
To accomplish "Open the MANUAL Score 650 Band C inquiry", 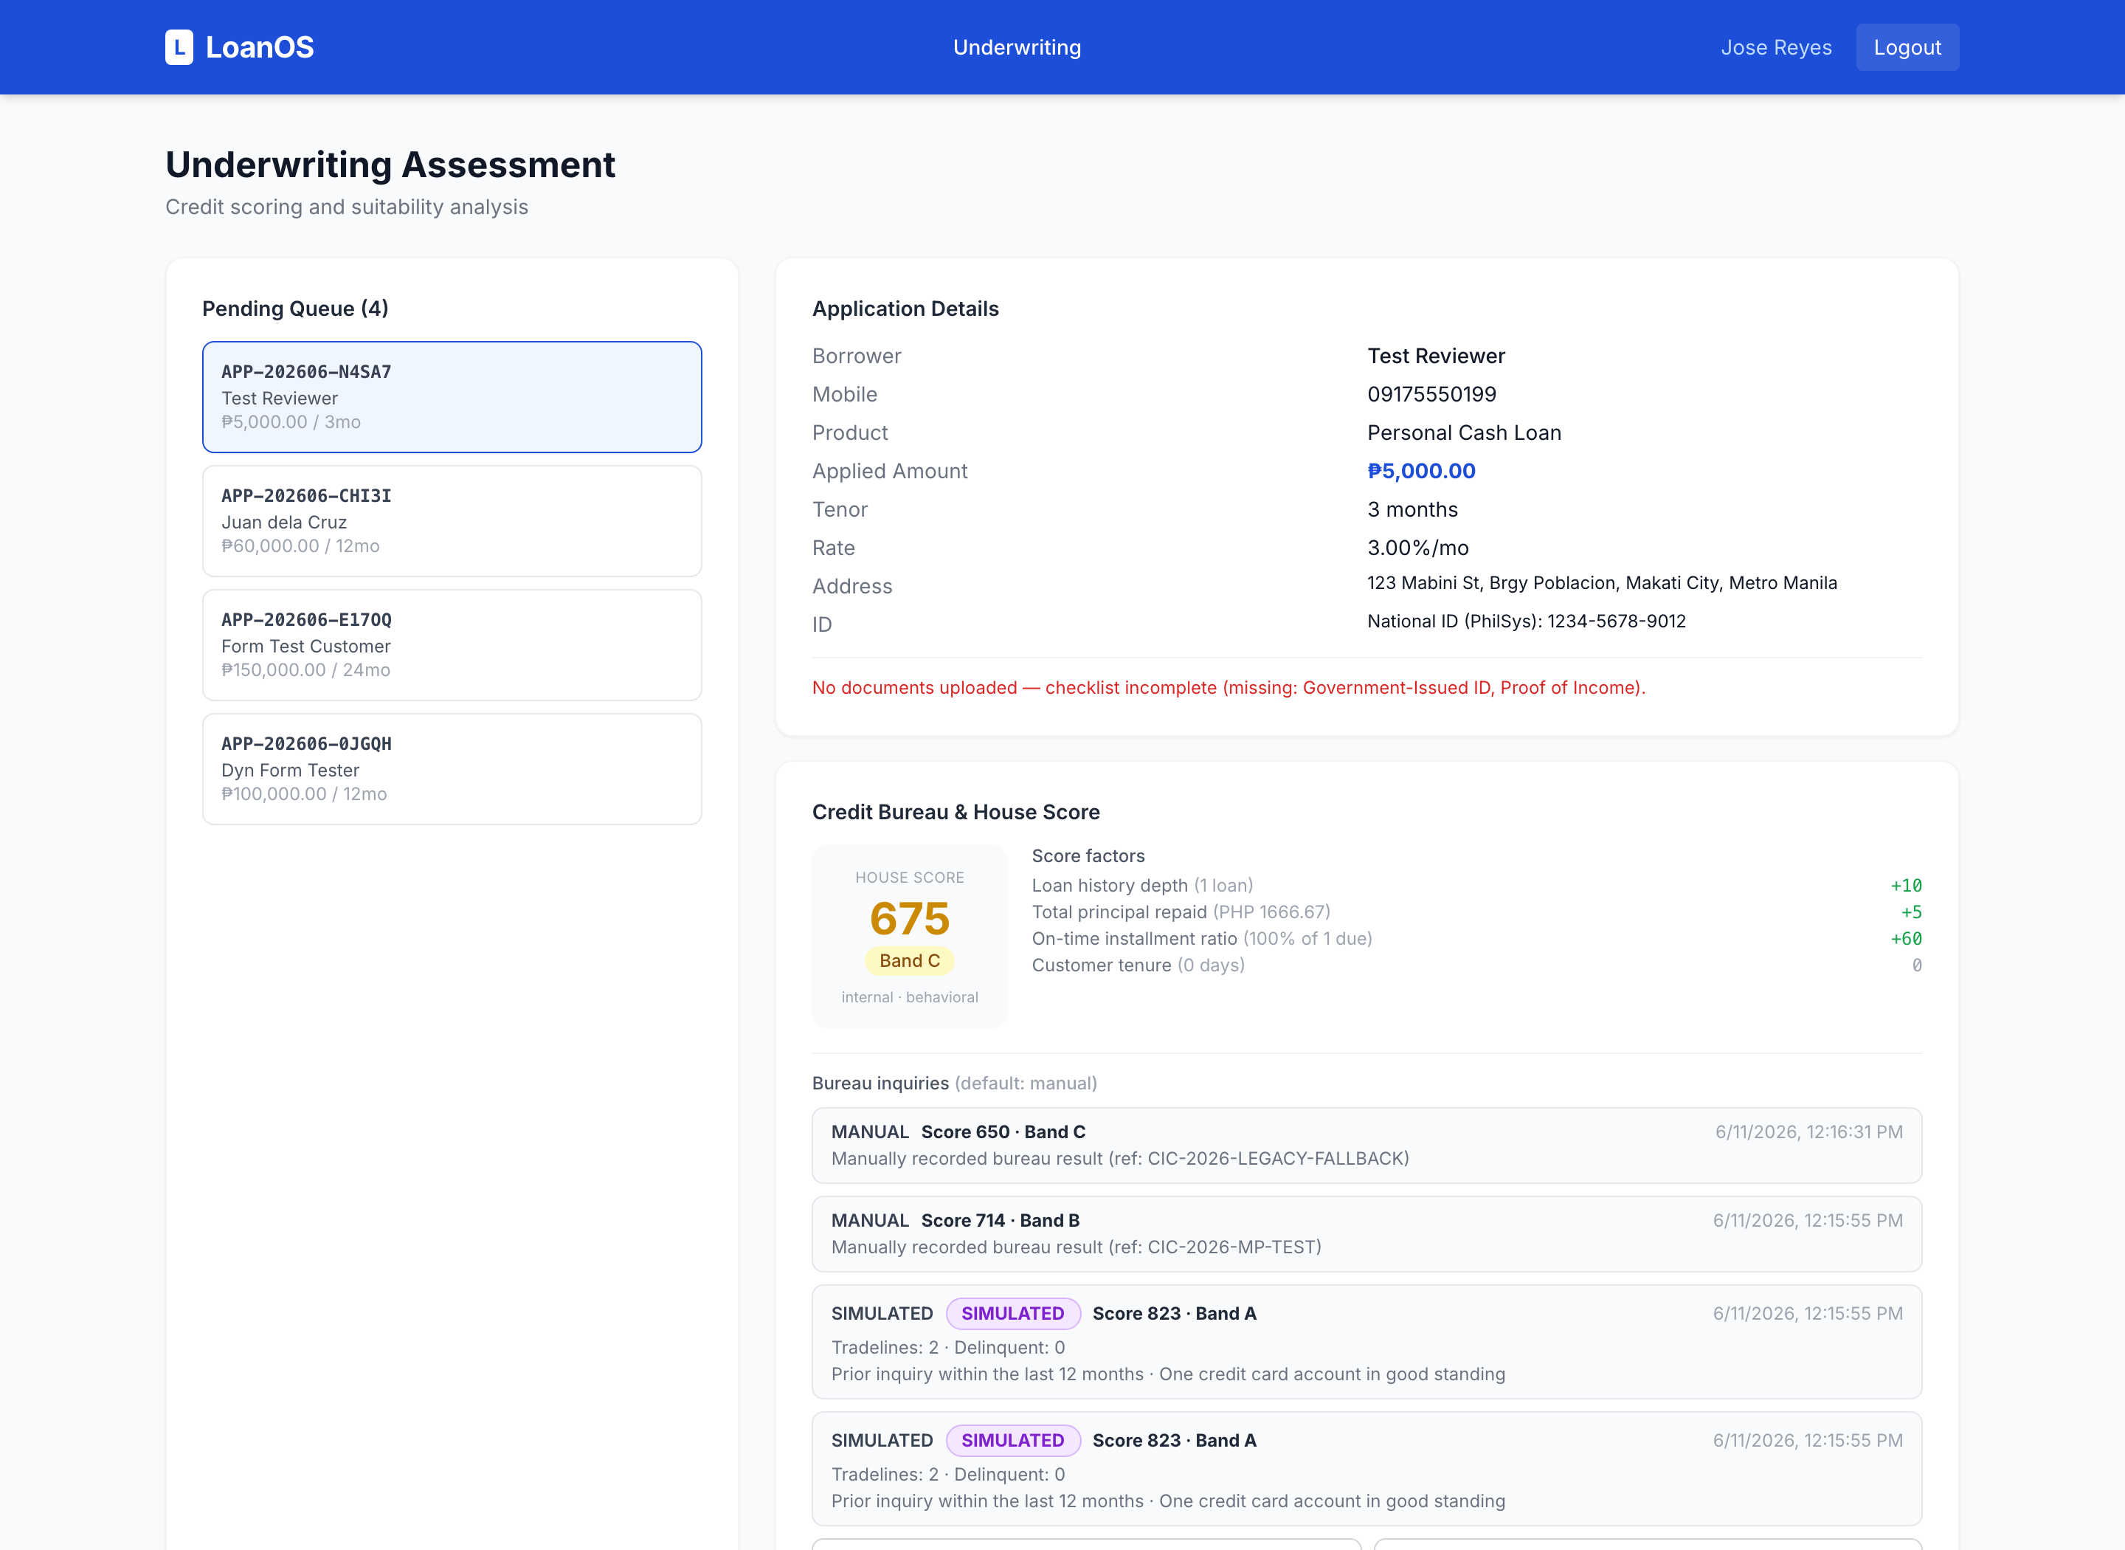I will pyautogui.click(x=1366, y=1145).
